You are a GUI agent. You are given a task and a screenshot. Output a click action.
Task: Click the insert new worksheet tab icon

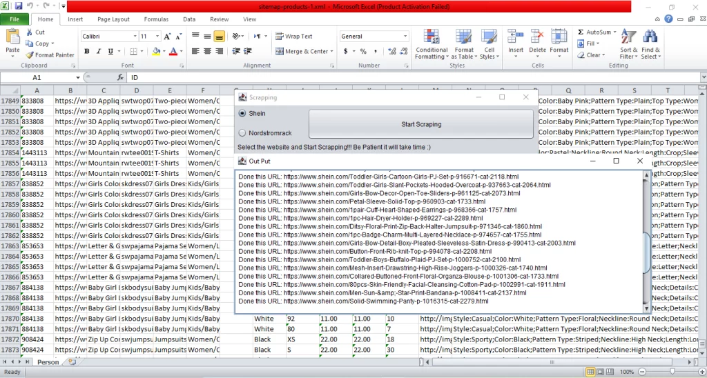[72, 361]
